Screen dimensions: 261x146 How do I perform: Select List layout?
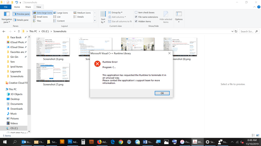[57, 17]
